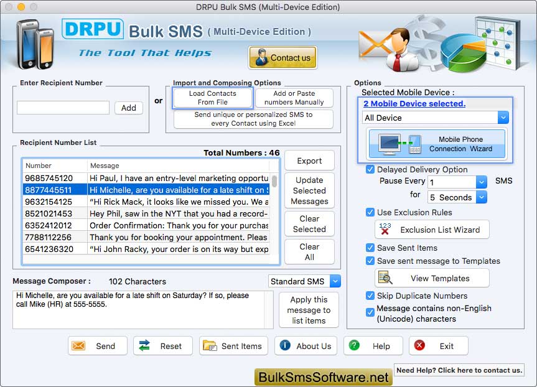Screen dimensions: 537x387
Task: Select the row with number 8877445511
Action: click(146, 190)
